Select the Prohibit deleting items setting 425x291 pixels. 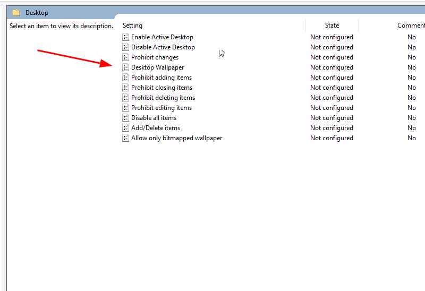coord(163,98)
